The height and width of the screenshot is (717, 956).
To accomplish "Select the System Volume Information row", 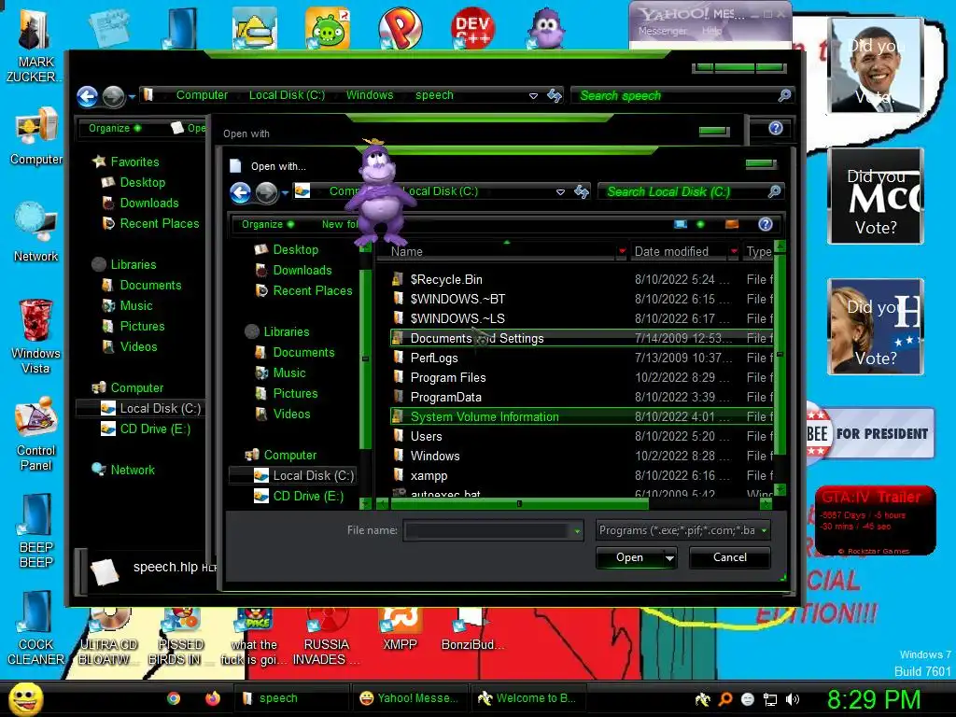I will pos(583,417).
